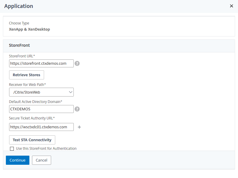Select the Default Active Directory Domain field
Image resolution: width=238 pixels, height=178 pixels.
41,109
